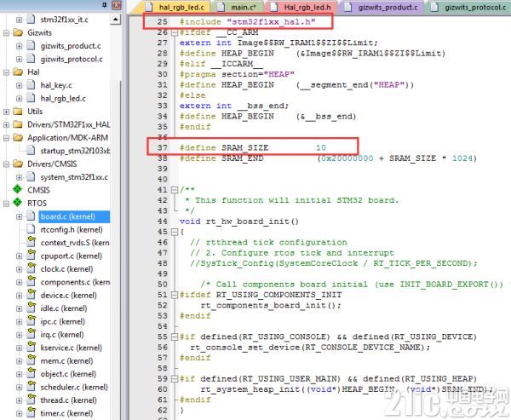The width and height of the screenshot is (511, 420).
Task: Click the mem.c (kernel) key file icon
Action: [32, 360]
